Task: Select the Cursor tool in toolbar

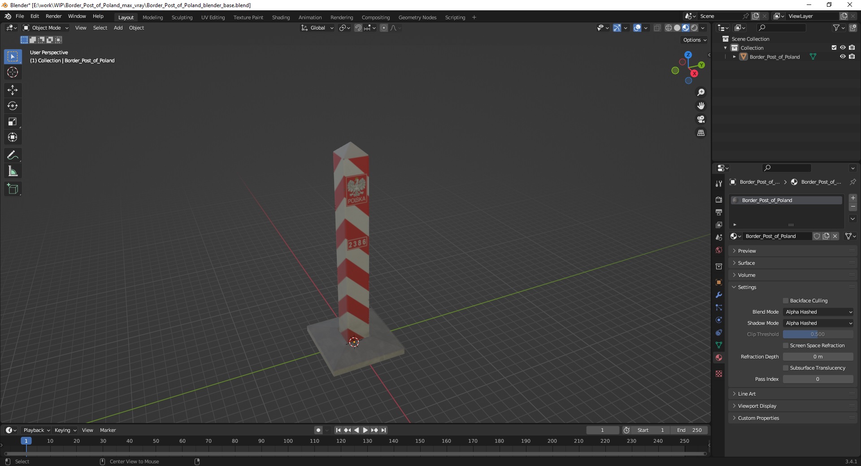Action: [x=13, y=72]
